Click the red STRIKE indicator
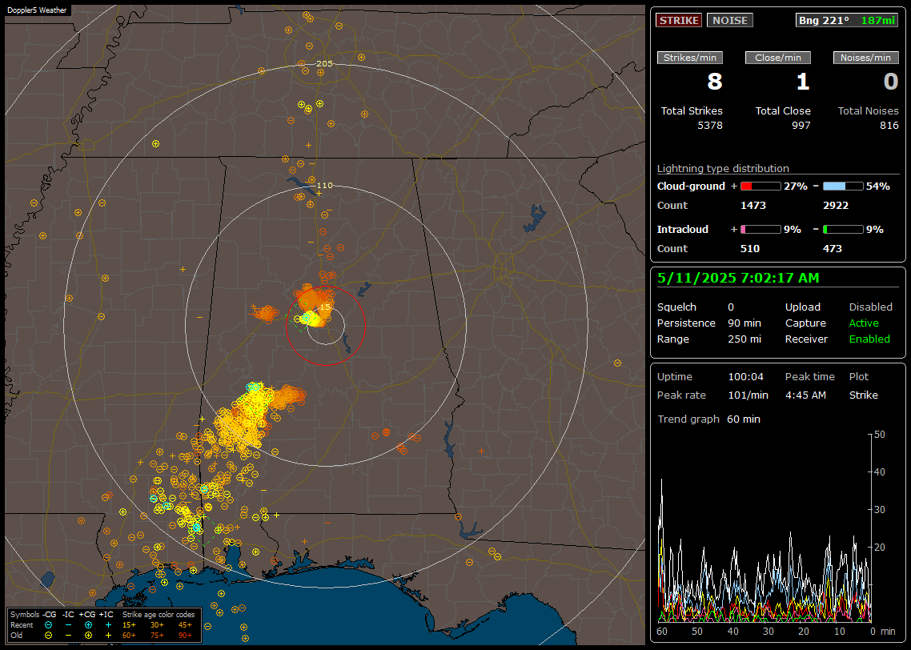 pos(679,20)
